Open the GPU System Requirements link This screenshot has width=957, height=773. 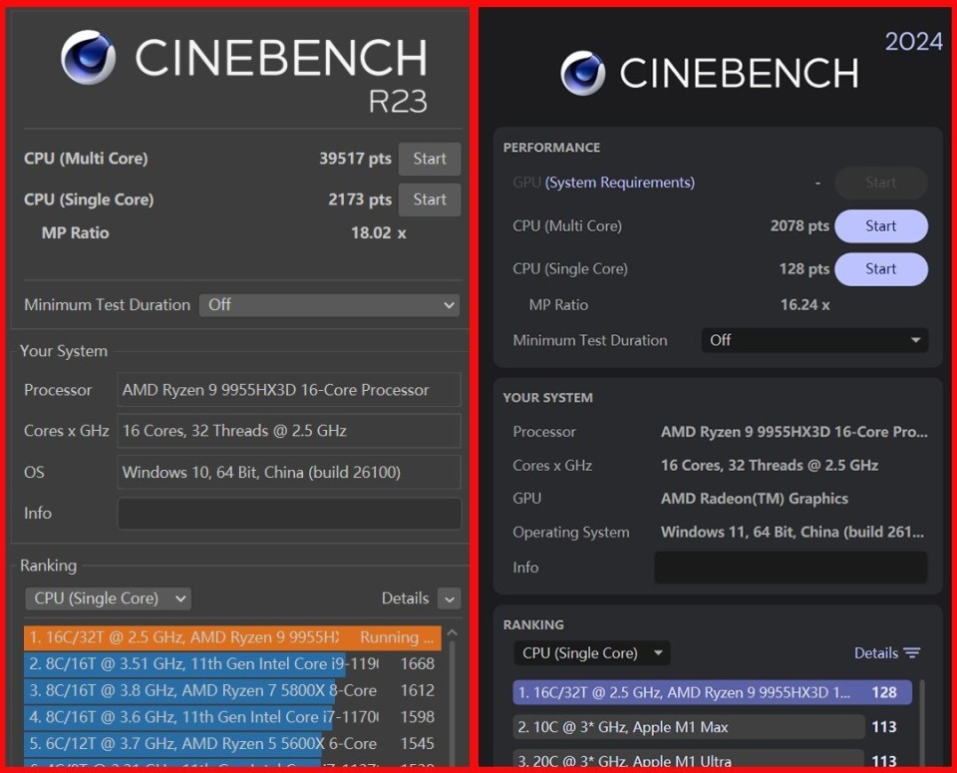(x=619, y=183)
